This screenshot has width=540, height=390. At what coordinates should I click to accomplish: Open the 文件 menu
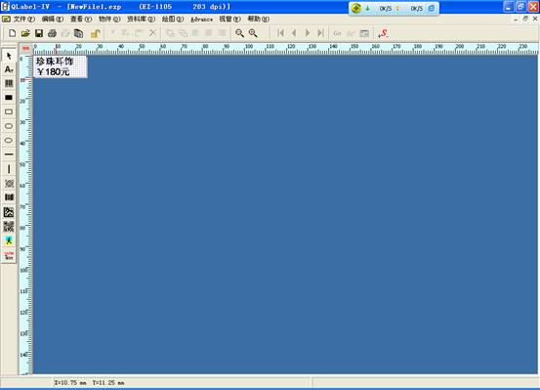[x=24, y=19]
